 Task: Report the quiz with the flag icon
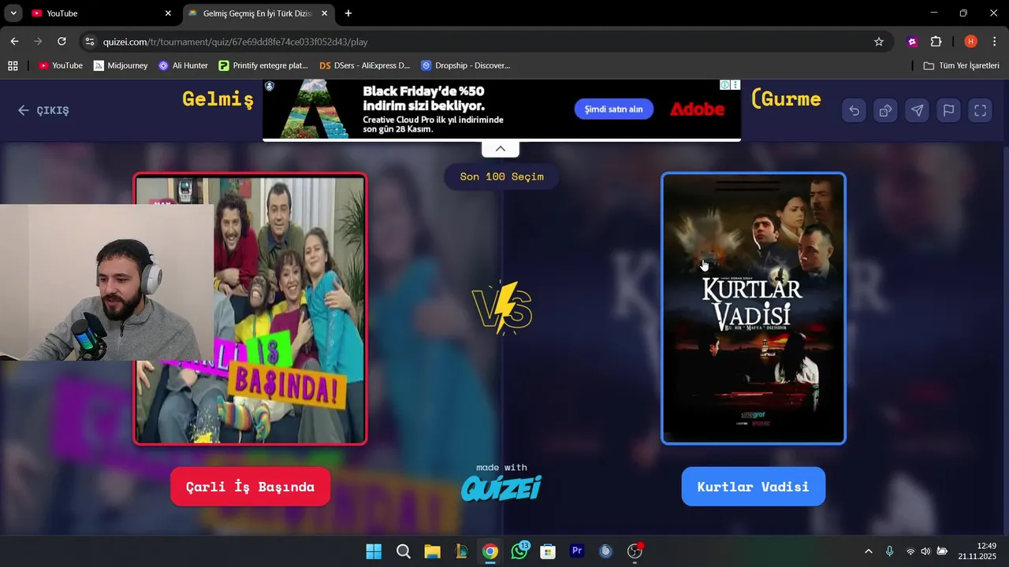point(948,111)
